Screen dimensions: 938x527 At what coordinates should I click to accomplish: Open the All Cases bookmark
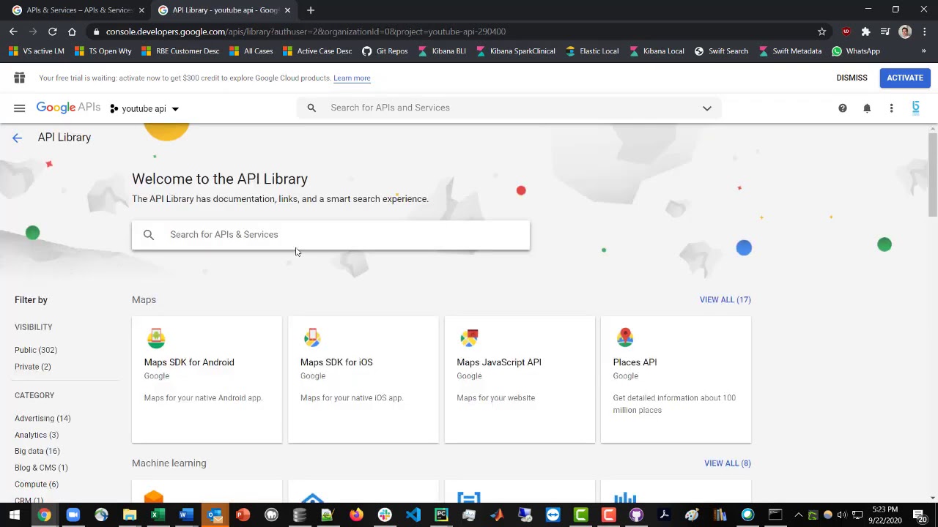coord(251,51)
